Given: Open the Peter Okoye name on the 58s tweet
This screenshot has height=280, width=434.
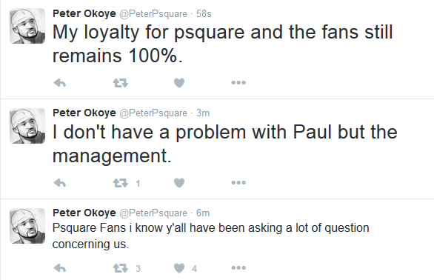Looking at the screenshot, I should 84,13.
